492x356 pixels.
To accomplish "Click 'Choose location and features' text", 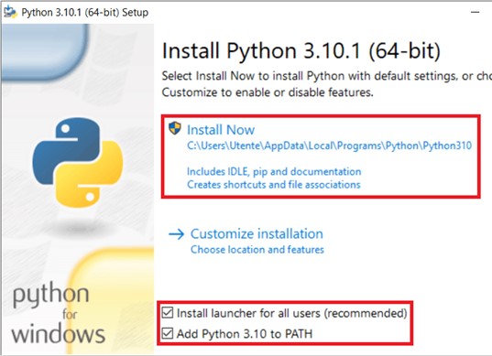I will (x=257, y=250).
